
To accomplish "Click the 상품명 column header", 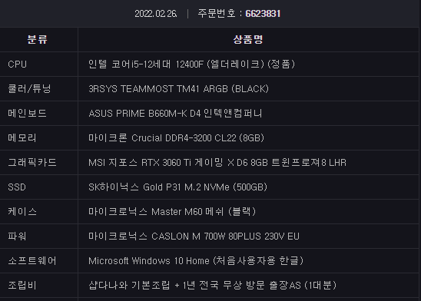I will (x=248, y=39).
